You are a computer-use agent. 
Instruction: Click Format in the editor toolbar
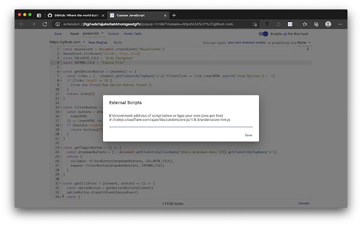click(x=113, y=34)
